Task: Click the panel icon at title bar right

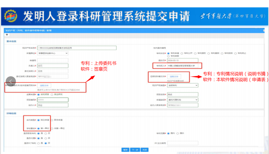Action: pyautogui.click(x=264, y=30)
